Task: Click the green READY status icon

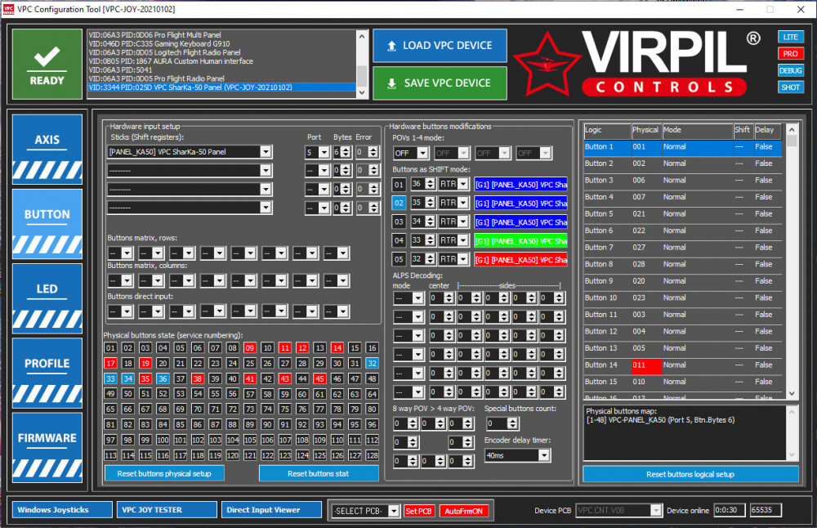Action: 47,64
